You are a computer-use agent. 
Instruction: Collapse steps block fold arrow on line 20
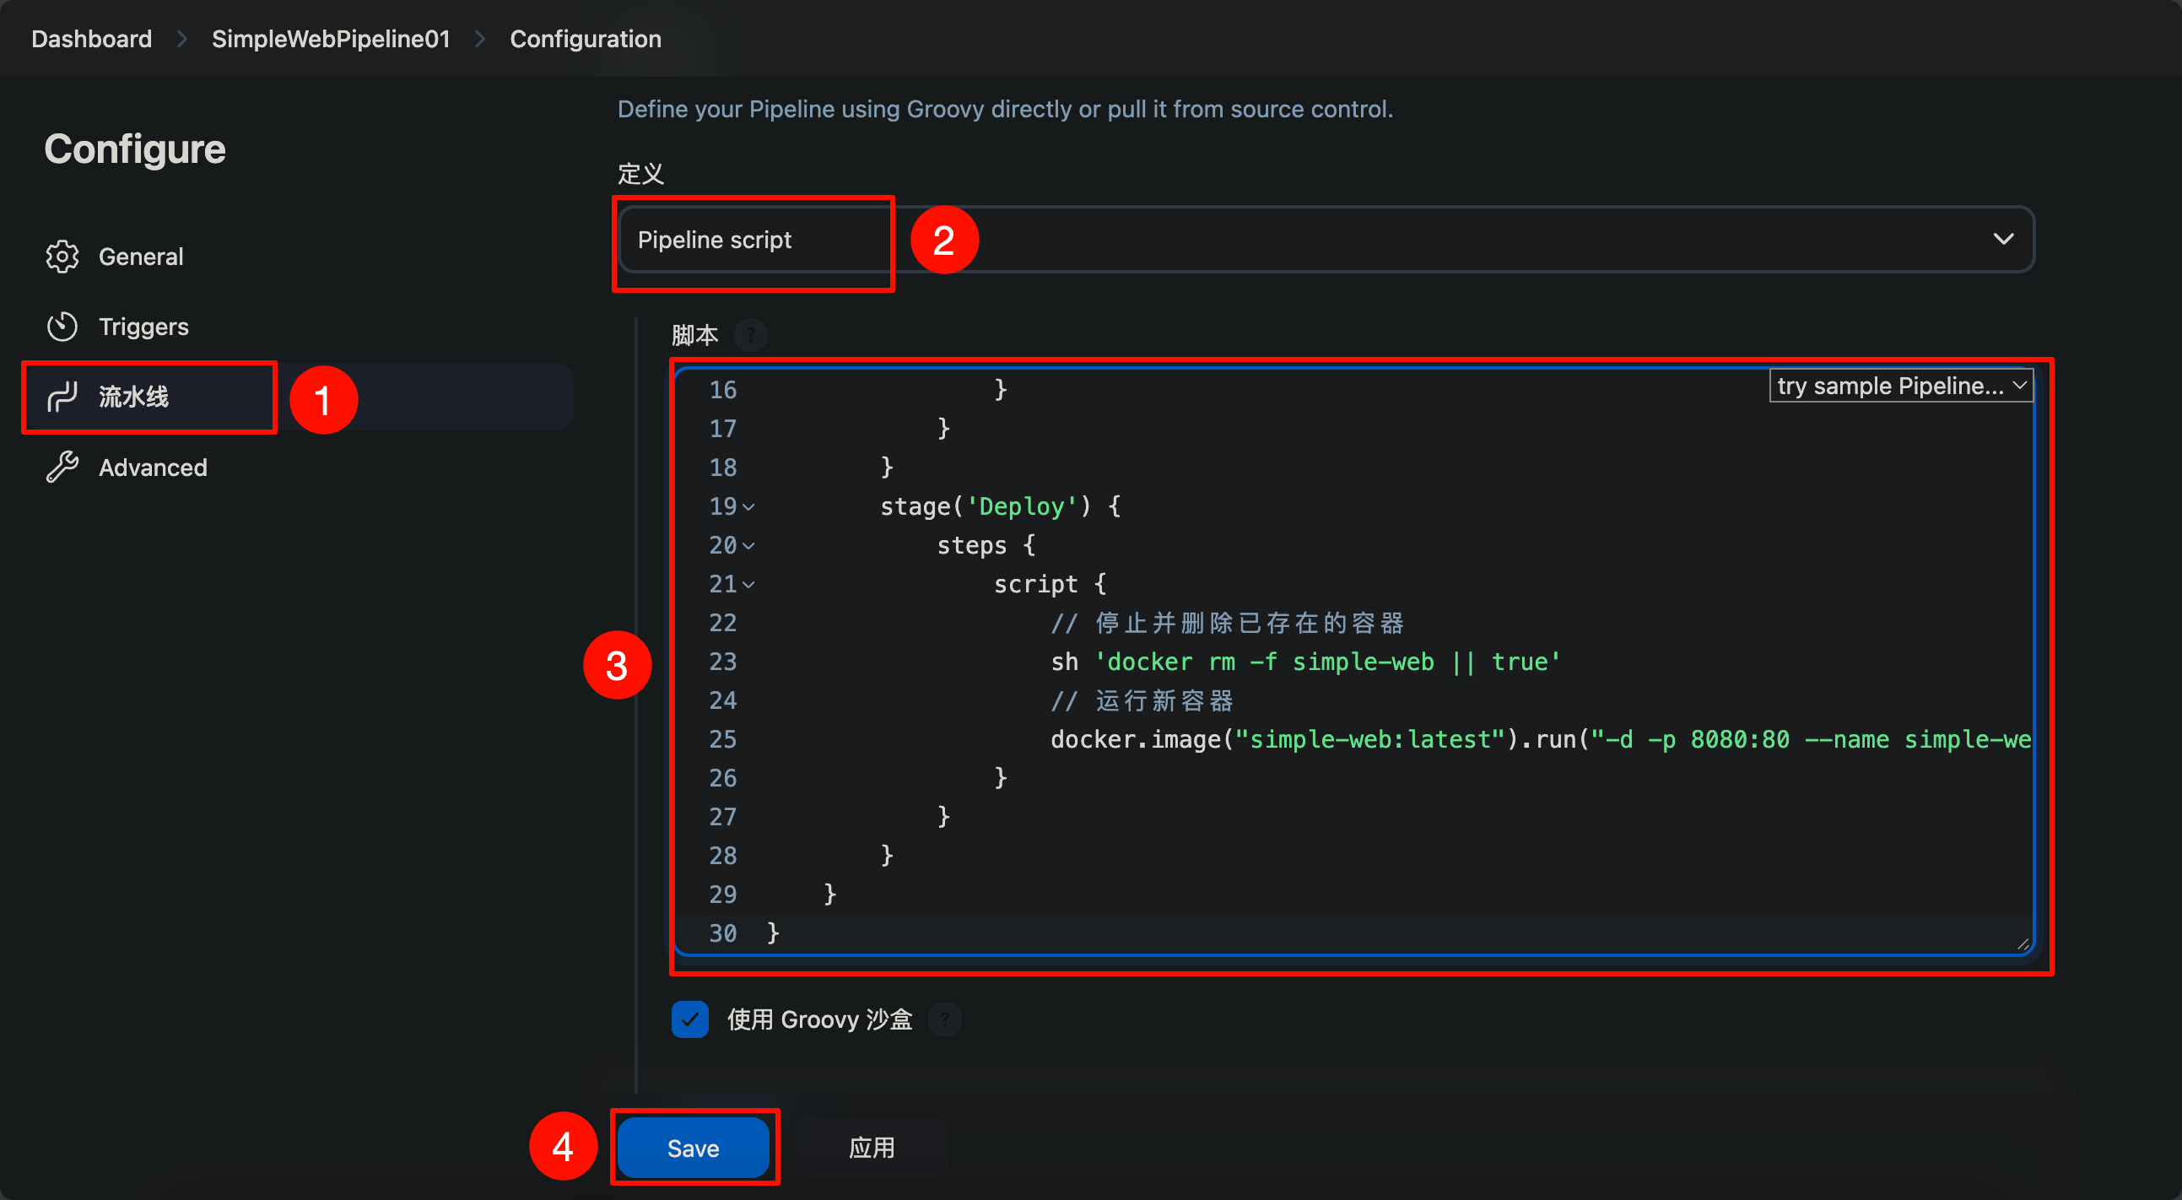coord(748,547)
